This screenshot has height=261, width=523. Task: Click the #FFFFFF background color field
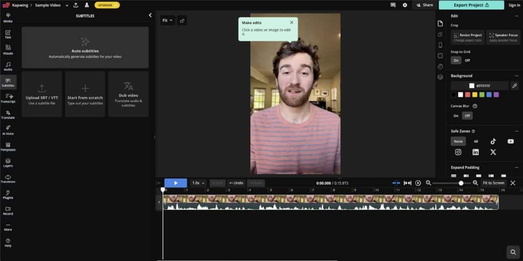(480, 86)
